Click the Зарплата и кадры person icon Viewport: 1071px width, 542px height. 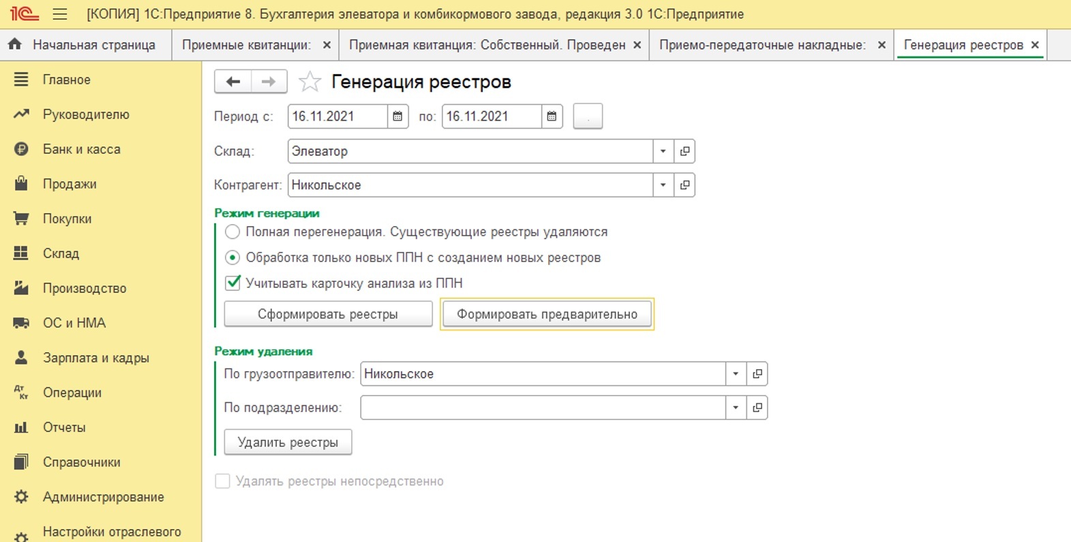21,357
